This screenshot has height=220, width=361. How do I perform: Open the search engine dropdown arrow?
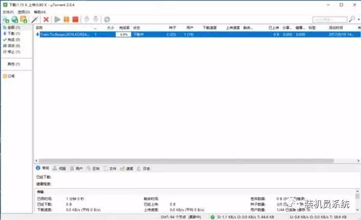pos(359,20)
